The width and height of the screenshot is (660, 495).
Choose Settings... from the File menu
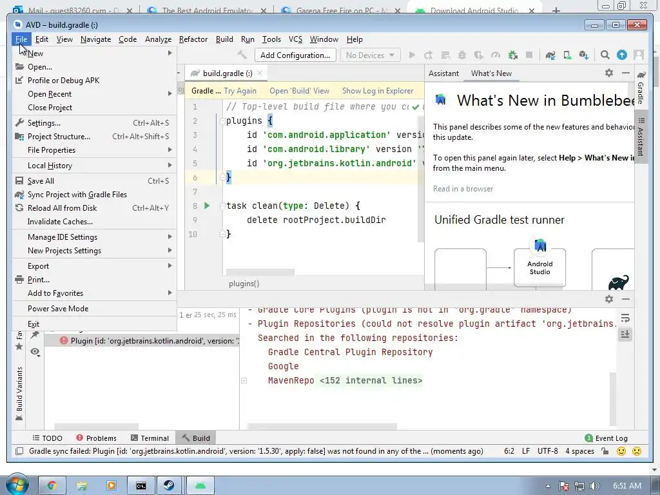click(94, 123)
